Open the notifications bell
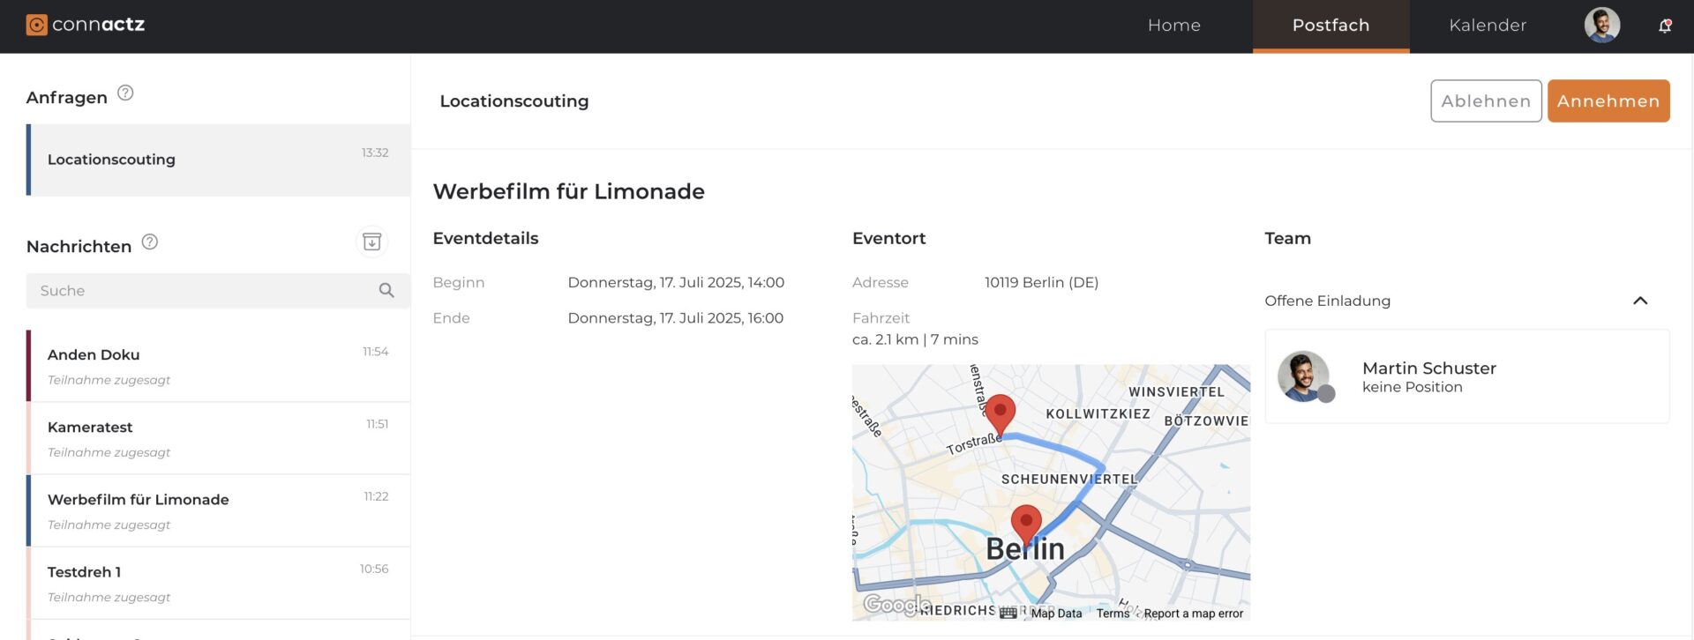 (x=1665, y=26)
